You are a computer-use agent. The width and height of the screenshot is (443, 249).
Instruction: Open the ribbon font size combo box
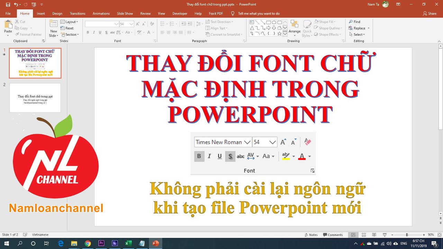pyautogui.click(x=127, y=24)
